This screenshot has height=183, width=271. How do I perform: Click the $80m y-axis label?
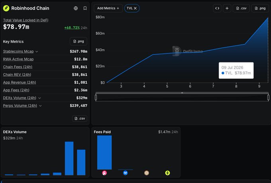point(100,17)
